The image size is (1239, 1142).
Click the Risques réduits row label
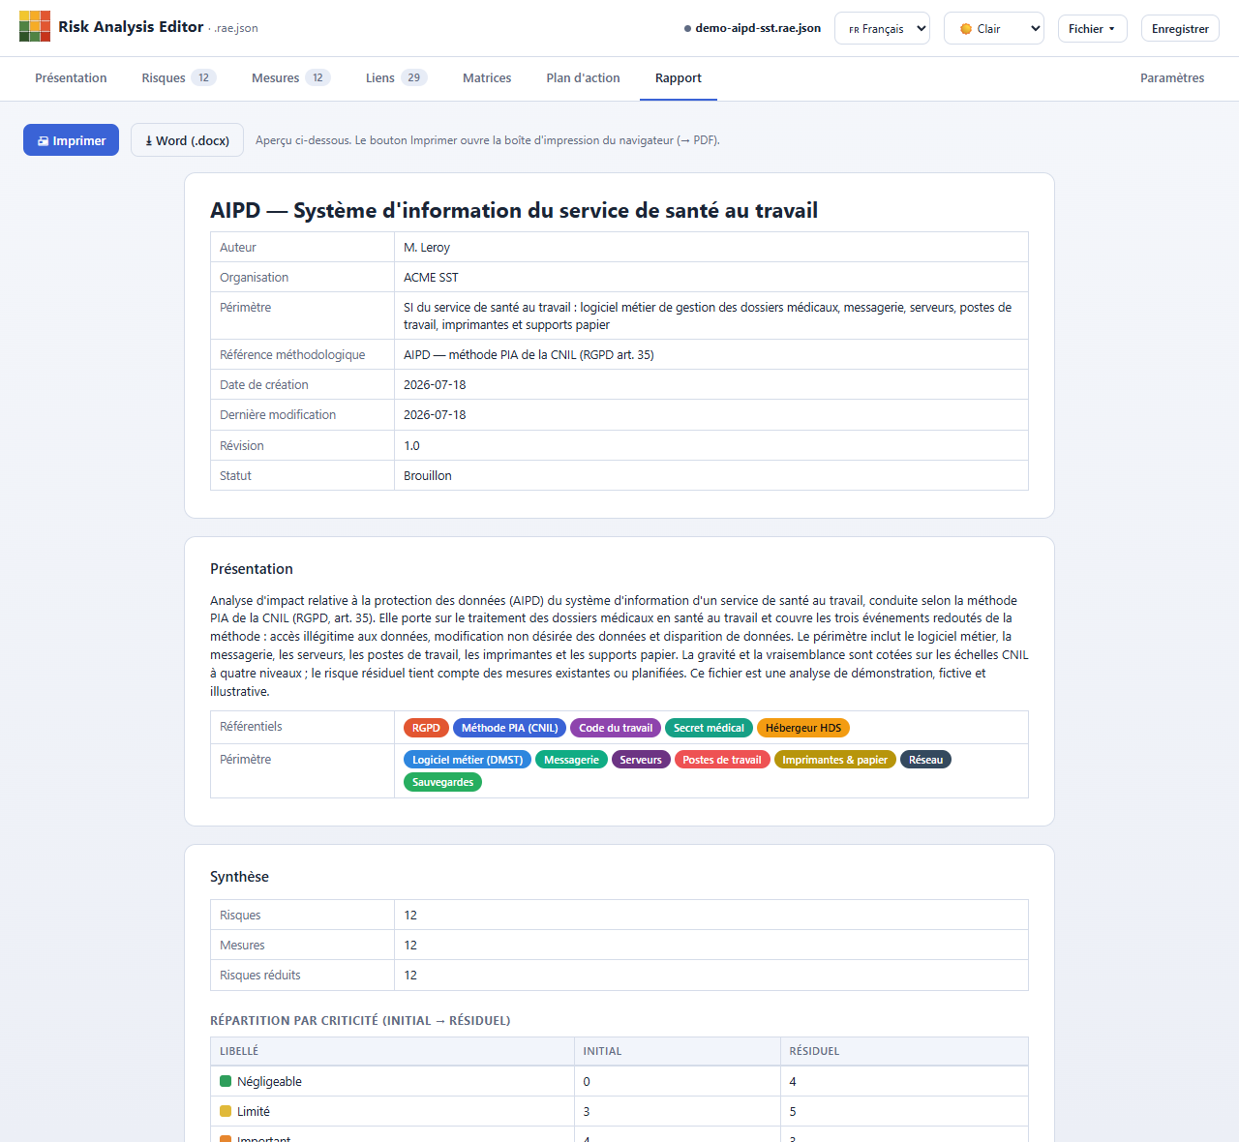pos(260,975)
